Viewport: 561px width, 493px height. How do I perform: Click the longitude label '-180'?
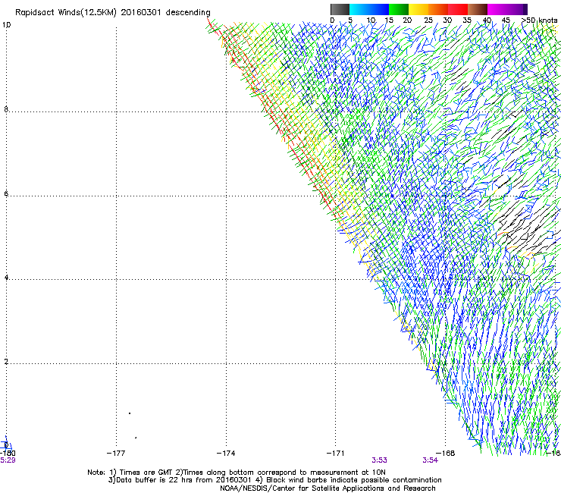tap(8, 454)
